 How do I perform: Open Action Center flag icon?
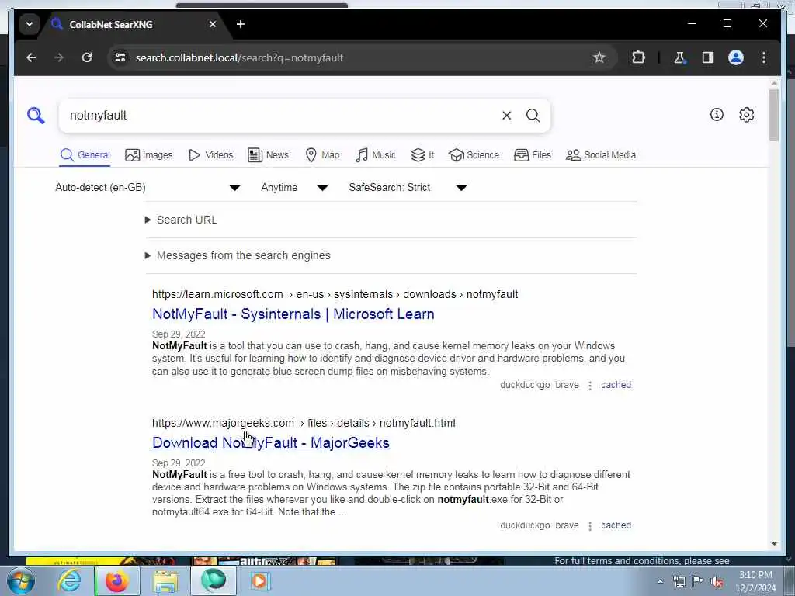point(698,581)
